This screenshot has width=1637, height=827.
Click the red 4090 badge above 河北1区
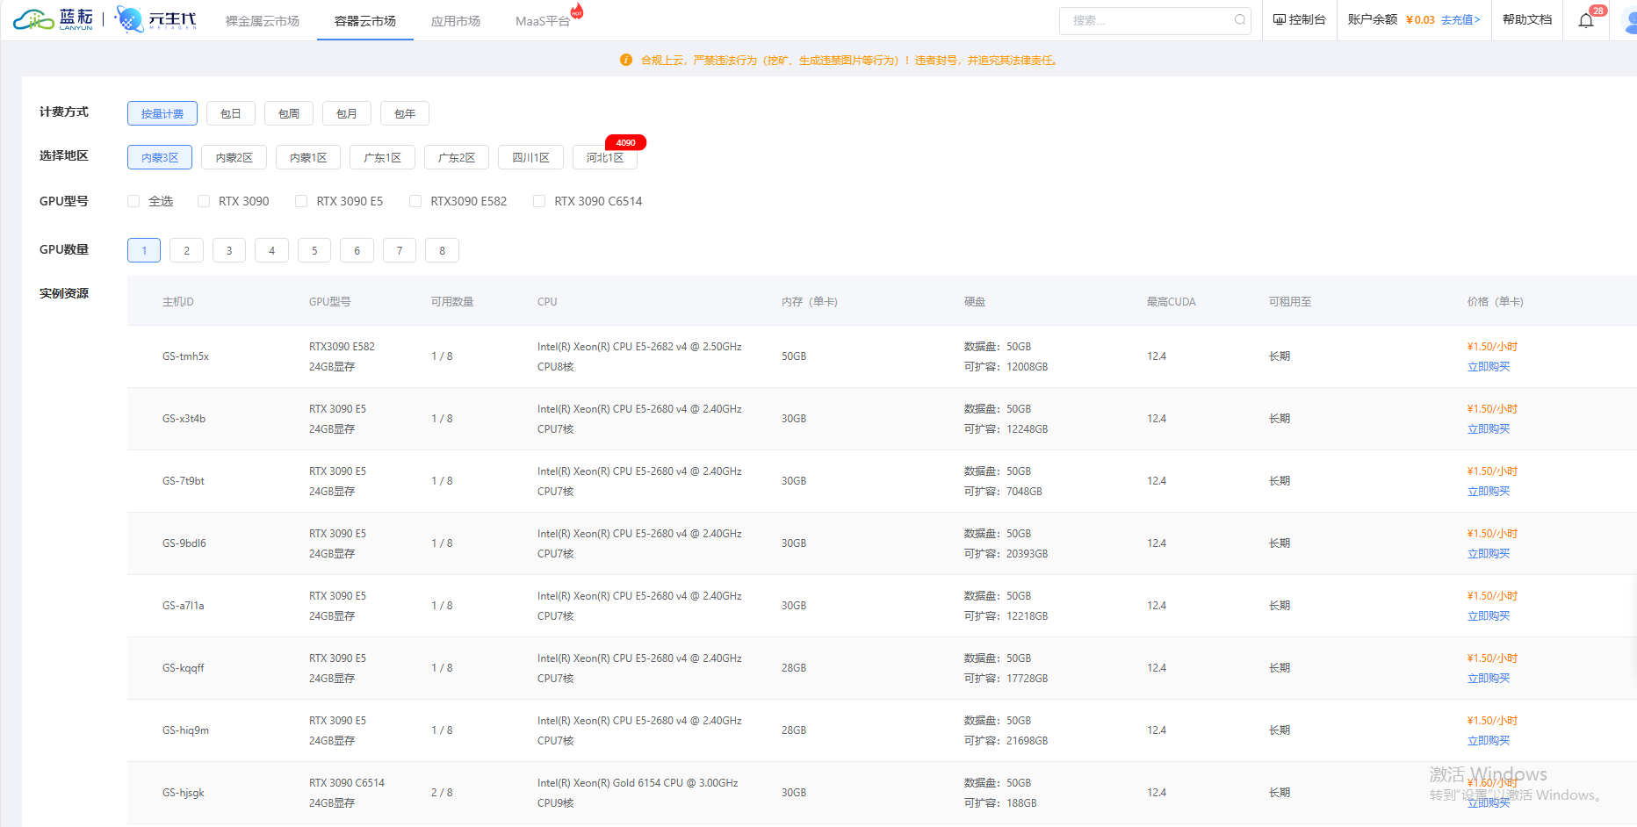tap(625, 142)
